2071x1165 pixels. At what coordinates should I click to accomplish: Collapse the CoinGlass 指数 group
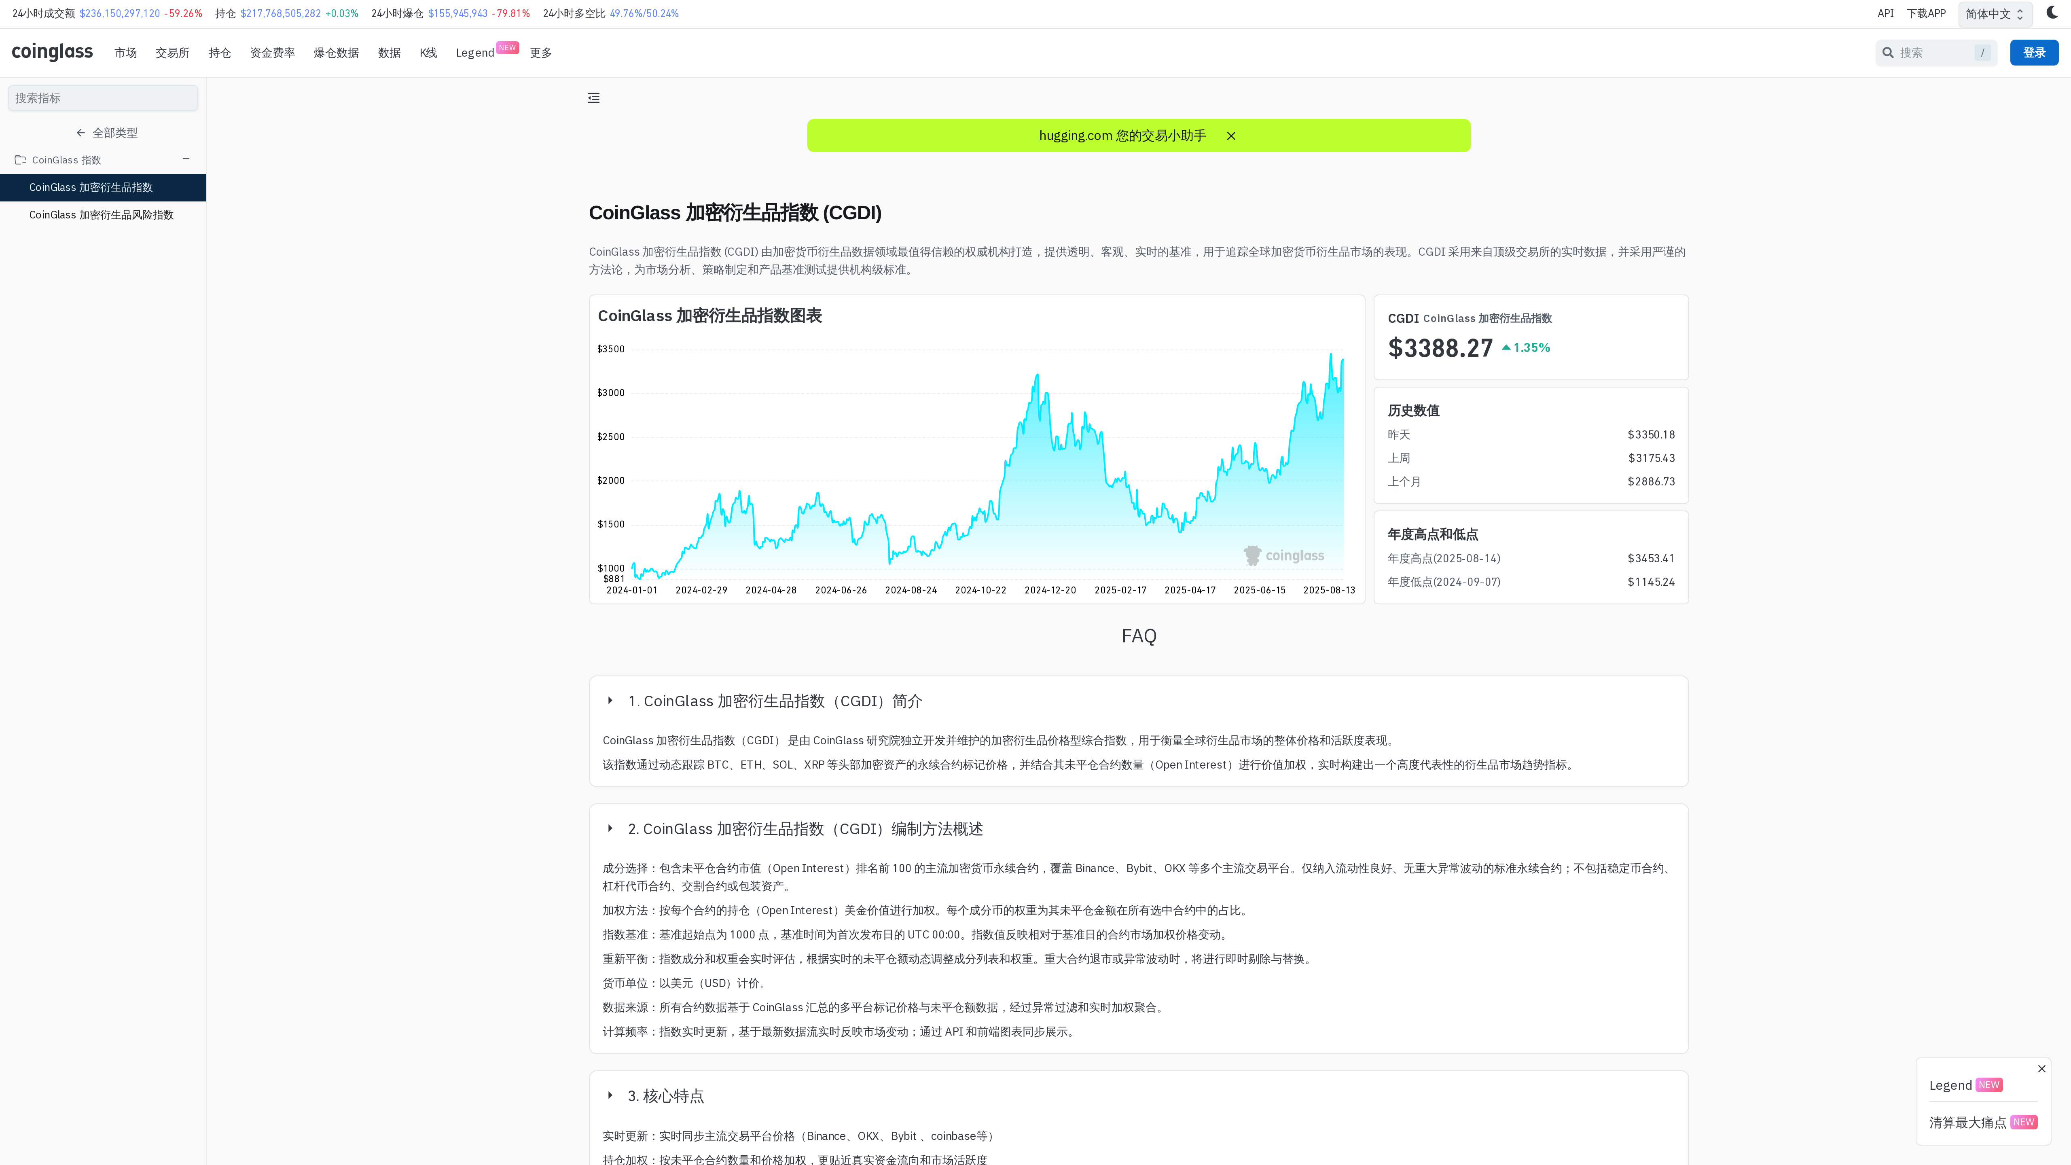point(186,159)
